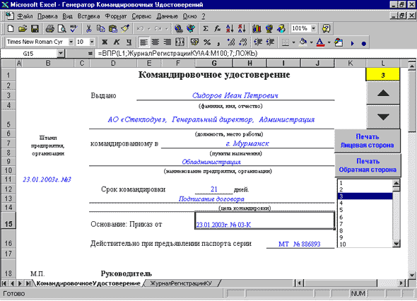Image resolution: width=417 pixels, height=301 pixels.
Task: Open the Font Color palette arrow
Action: tap(329, 42)
